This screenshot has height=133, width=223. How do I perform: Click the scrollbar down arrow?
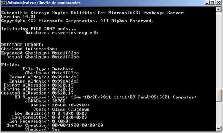[x=218, y=129]
